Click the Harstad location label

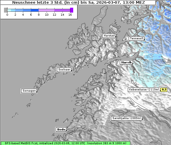109,36
